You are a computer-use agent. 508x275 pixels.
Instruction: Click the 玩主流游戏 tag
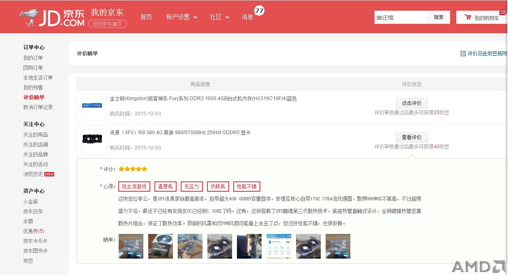click(134, 186)
